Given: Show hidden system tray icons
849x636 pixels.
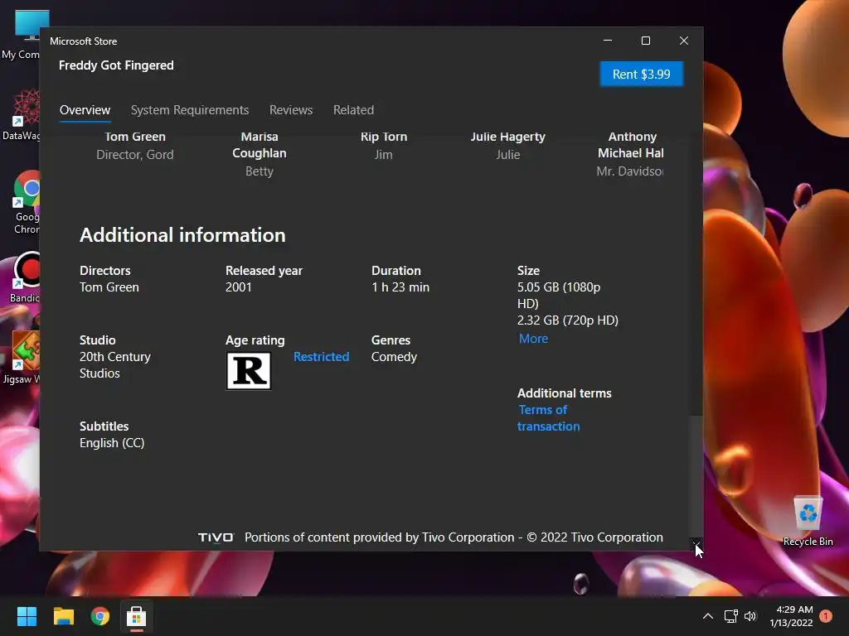Looking at the screenshot, I should 708,616.
